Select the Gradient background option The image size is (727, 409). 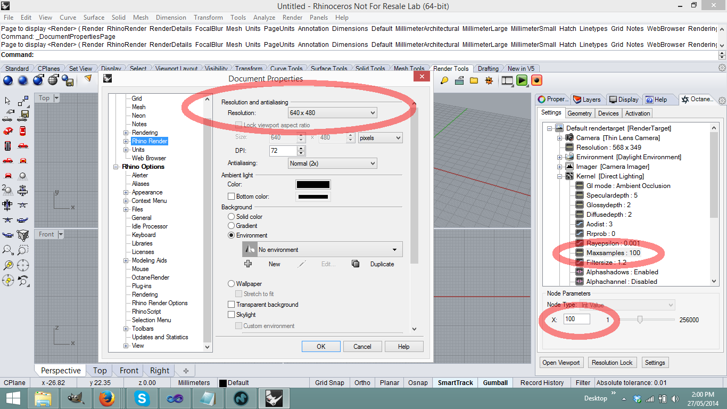coord(231,226)
